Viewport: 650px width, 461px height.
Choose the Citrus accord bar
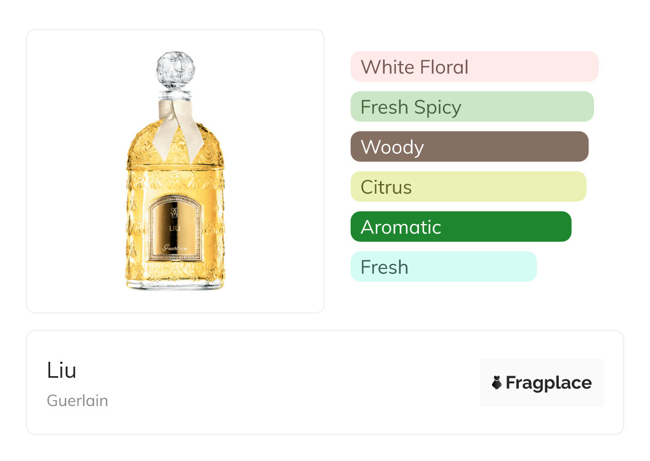click(468, 187)
